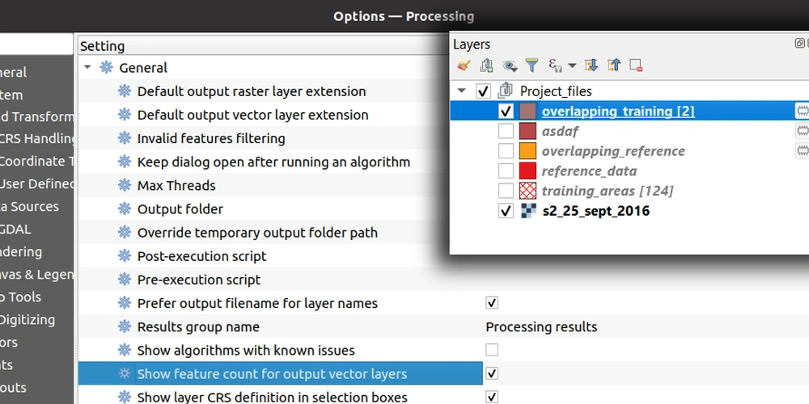Click gear icon beside Max Threads
809x404 pixels.
coord(125,186)
